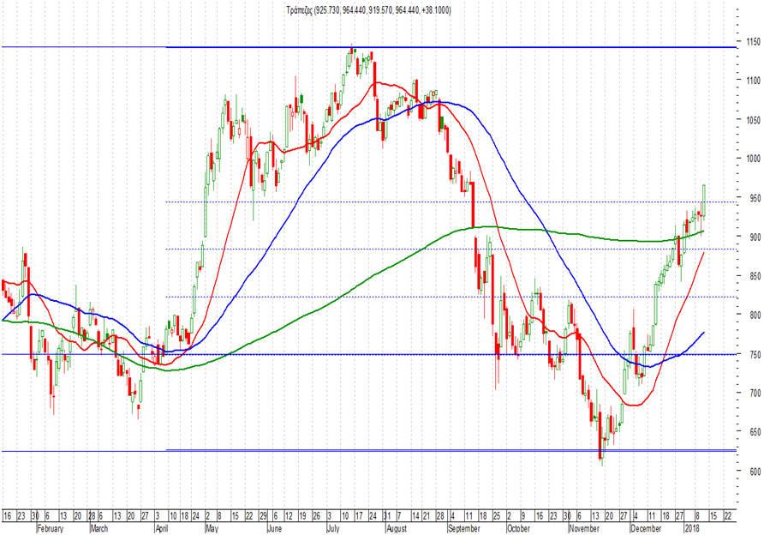Select the May month label

[212, 529]
